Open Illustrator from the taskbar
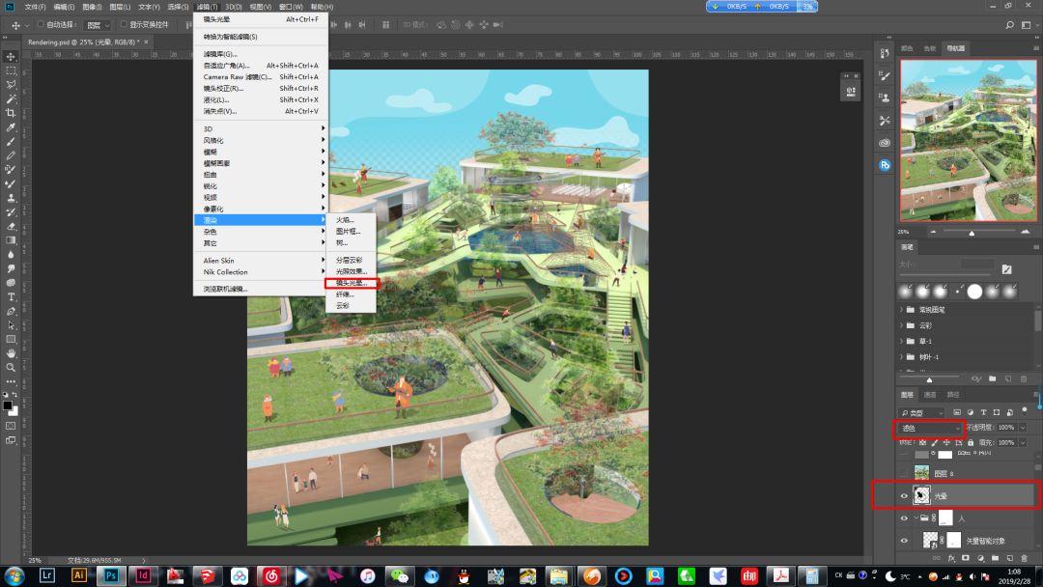This screenshot has width=1043, height=587. 78,575
